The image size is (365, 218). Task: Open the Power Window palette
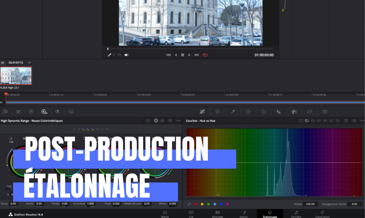[248, 112]
